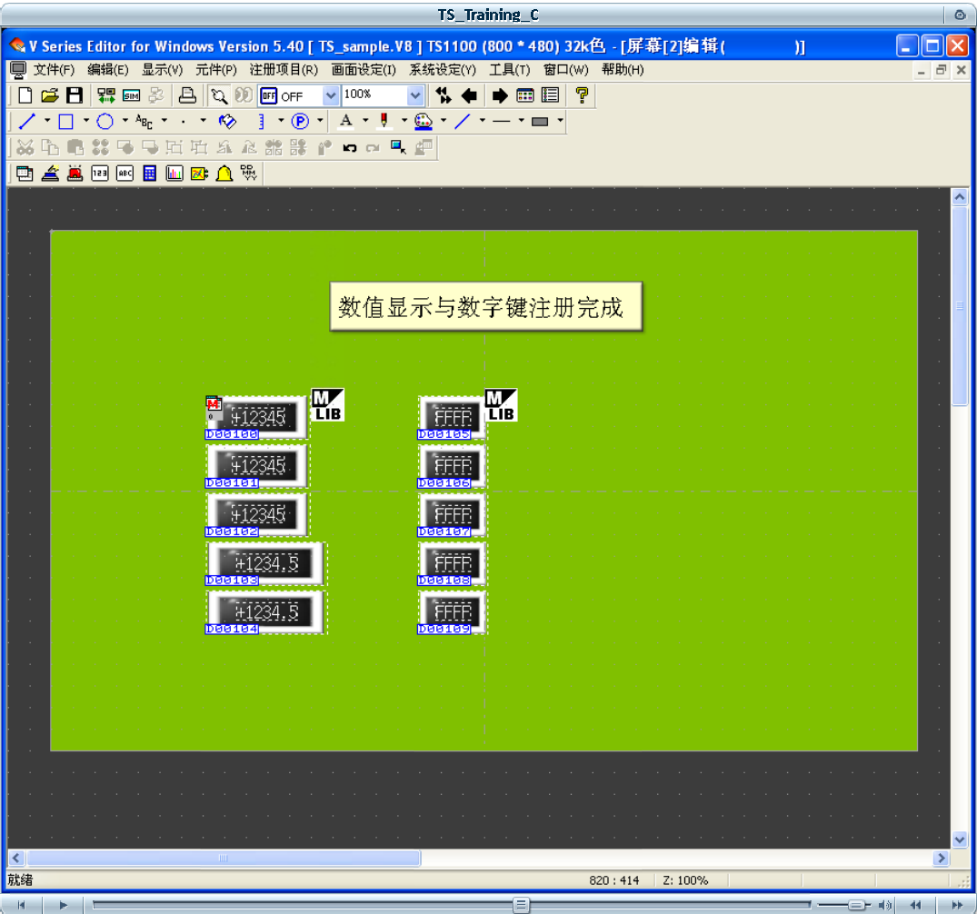The height and width of the screenshot is (914, 977).
Task: Click the playback progress slider handle
Action: pyautogui.click(x=521, y=905)
